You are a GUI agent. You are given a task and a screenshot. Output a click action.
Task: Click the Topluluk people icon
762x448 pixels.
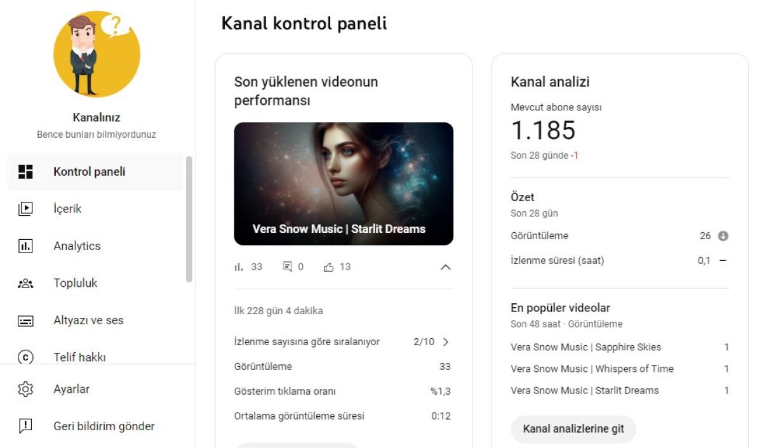pyautogui.click(x=25, y=284)
